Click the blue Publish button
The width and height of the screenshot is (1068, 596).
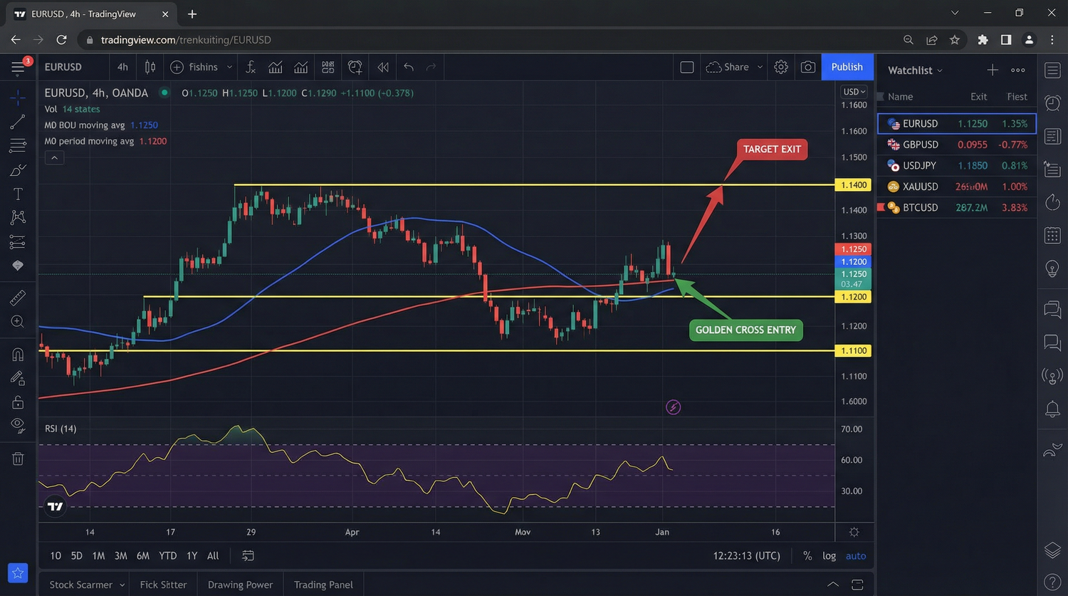[847, 66]
